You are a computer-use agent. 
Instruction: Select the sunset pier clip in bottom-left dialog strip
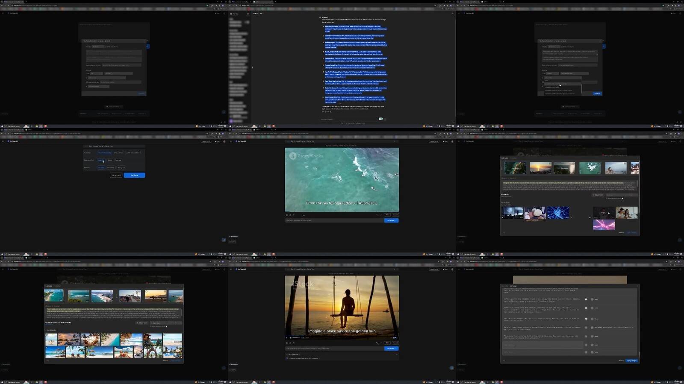coord(156,296)
